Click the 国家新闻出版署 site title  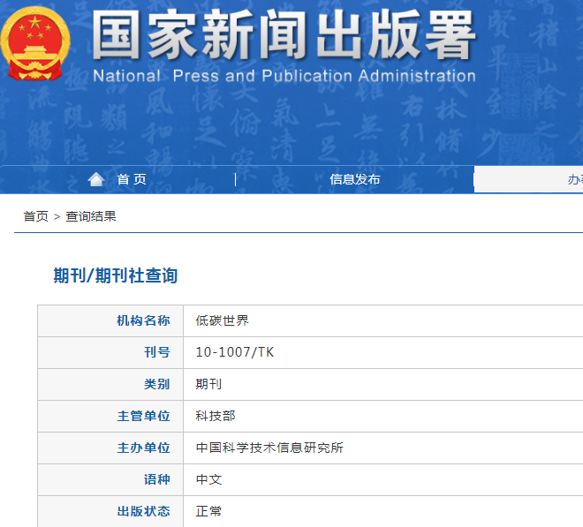click(284, 36)
